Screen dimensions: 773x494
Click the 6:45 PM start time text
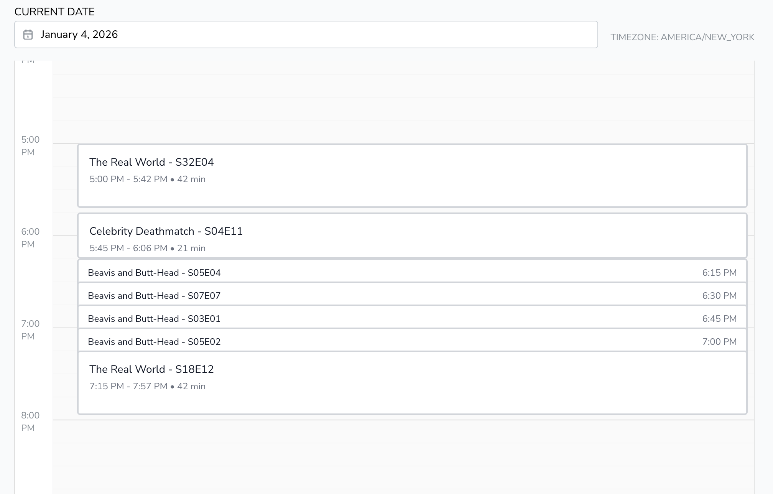click(x=719, y=319)
